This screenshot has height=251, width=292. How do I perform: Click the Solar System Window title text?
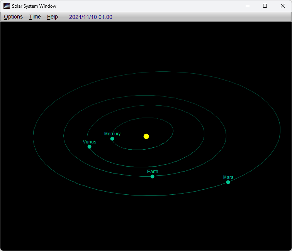tap(34, 6)
